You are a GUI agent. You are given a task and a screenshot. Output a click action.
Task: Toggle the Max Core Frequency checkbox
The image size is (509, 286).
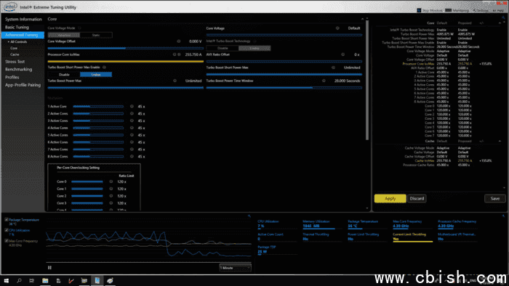tap(7, 241)
